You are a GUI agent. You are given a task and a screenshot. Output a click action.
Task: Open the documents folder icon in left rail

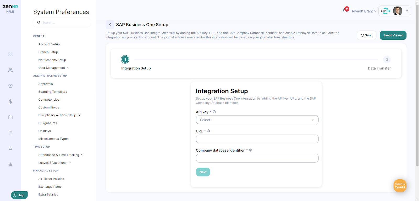tap(10, 117)
